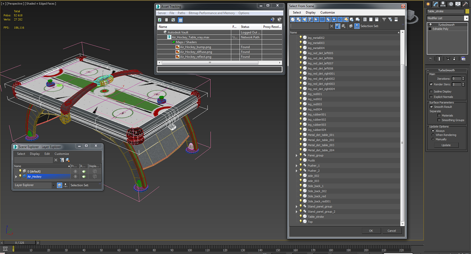Image resolution: width=471 pixels, height=254 pixels.
Task: Enable Isoline Display checkbox
Action: click(431, 91)
